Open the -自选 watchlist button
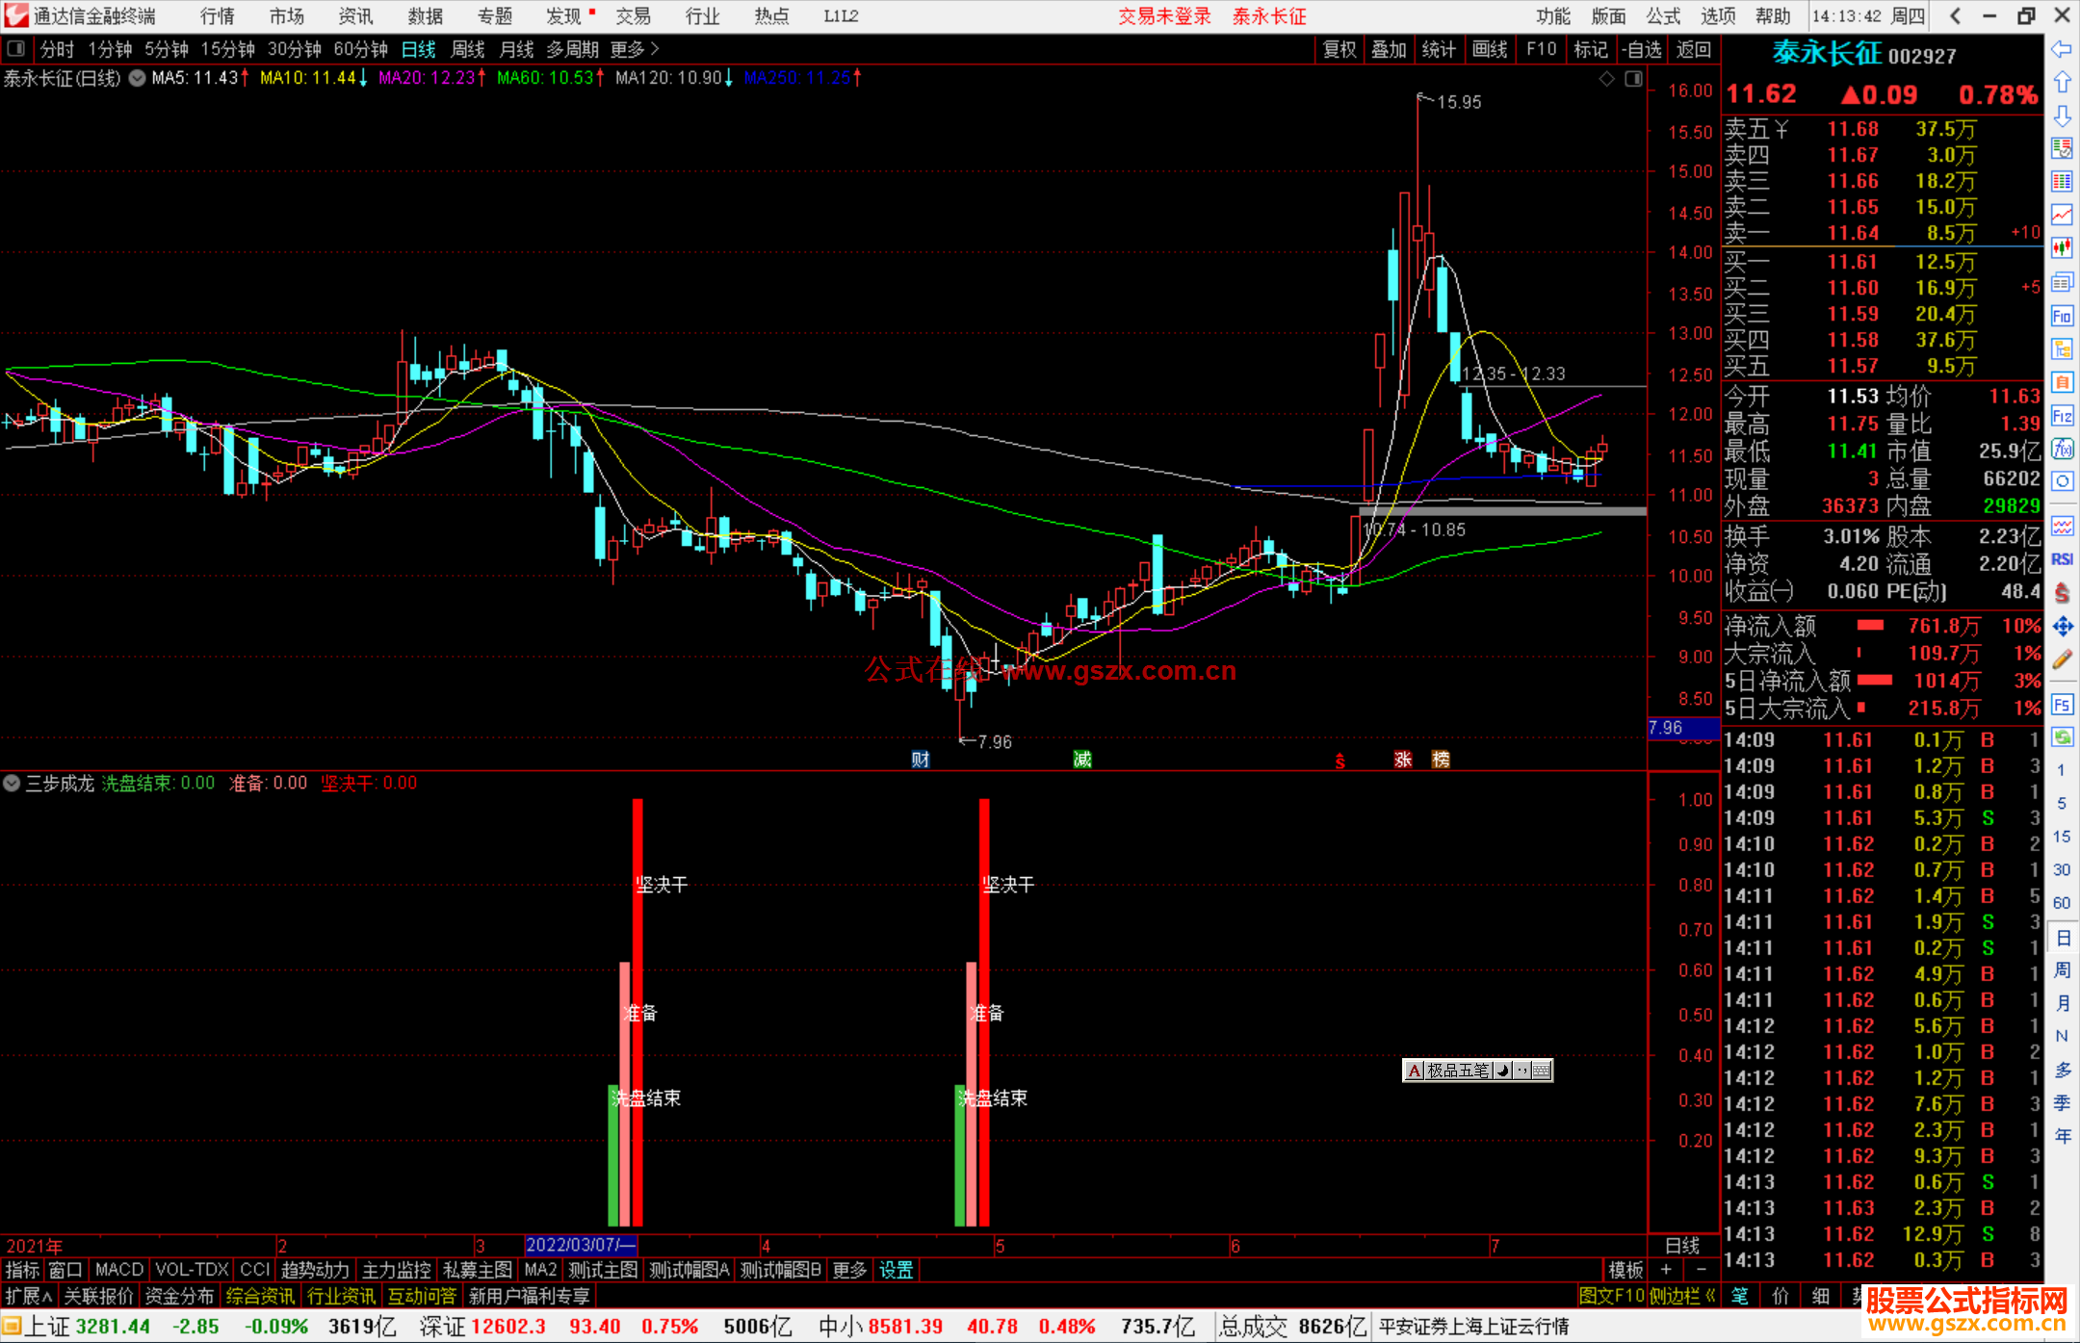Viewport: 2080px width, 1343px height. pyautogui.click(x=1642, y=49)
